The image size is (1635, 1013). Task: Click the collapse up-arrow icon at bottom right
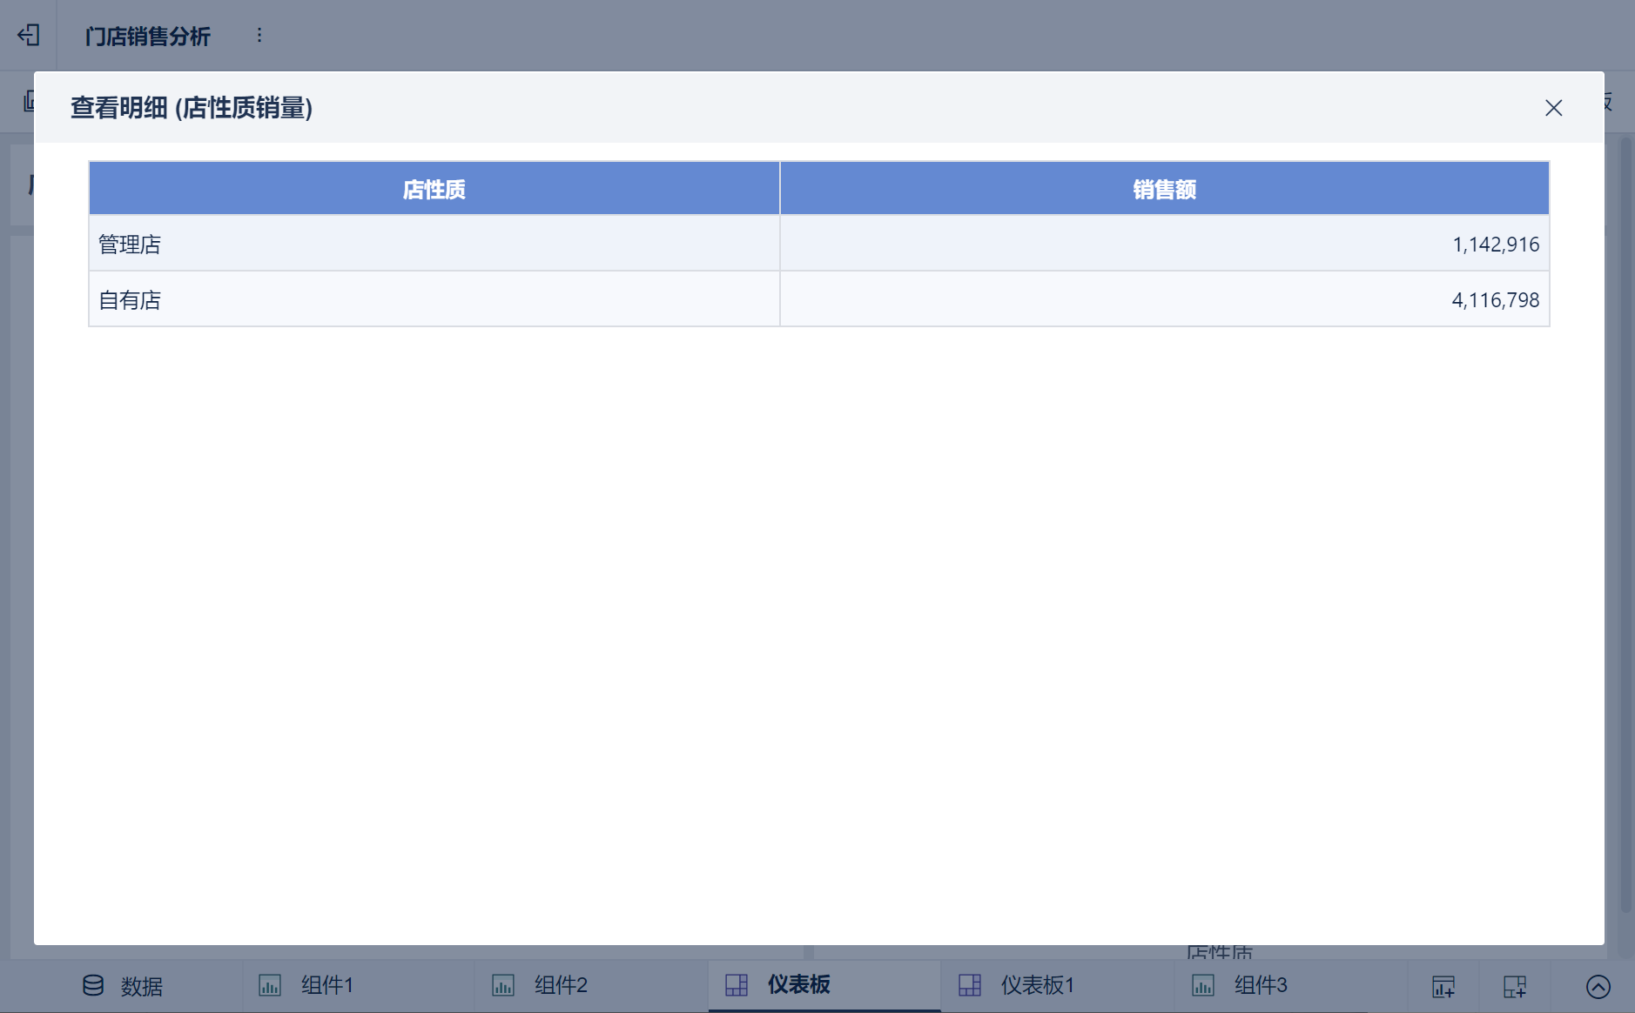pos(1598,987)
